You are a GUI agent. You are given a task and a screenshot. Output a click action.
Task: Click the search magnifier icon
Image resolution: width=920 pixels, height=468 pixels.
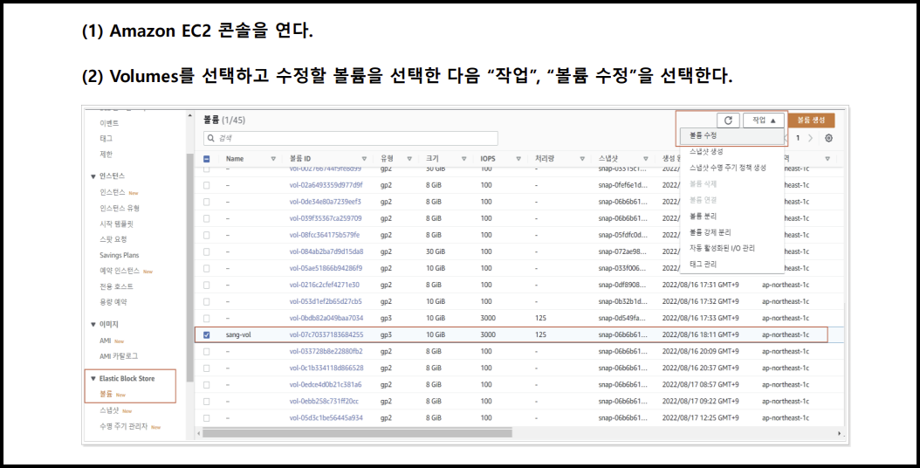pyautogui.click(x=210, y=138)
